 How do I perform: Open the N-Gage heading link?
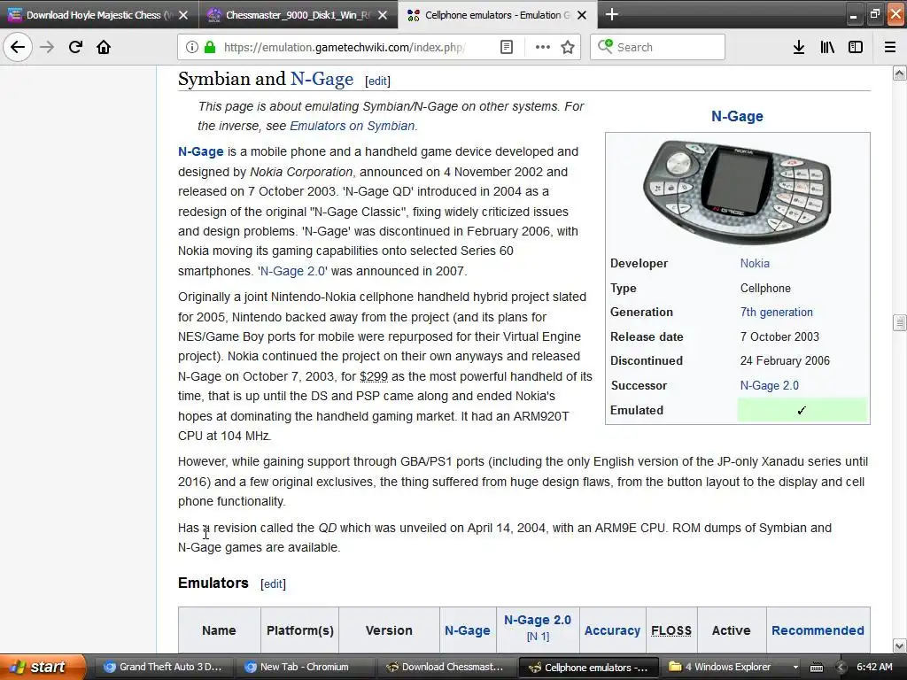point(322,79)
